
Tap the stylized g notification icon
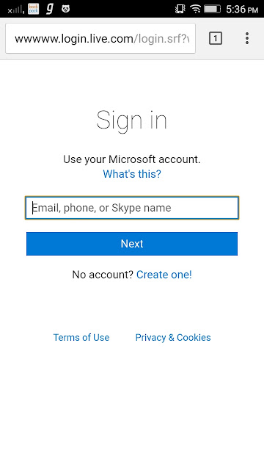(50, 9)
